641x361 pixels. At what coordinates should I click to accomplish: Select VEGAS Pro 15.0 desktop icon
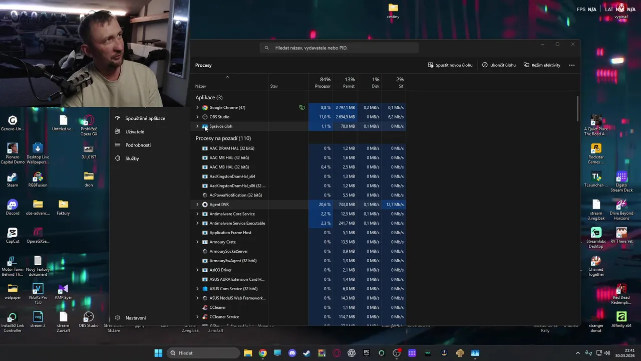tap(38, 294)
